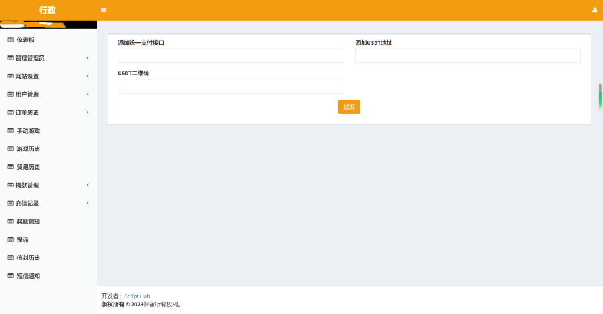Click the icon beside 奖励管理
Image resolution: width=603 pixels, height=314 pixels.
tap(10, 222)
